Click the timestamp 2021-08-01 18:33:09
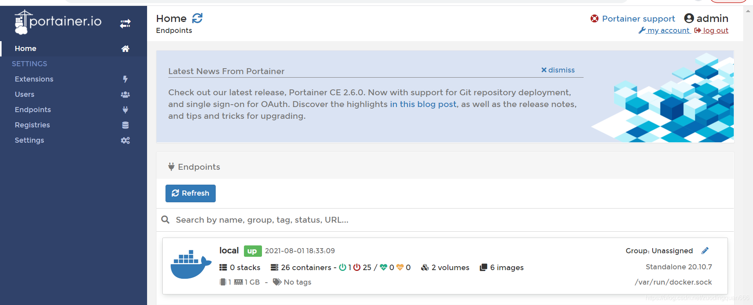 (300, 251)
